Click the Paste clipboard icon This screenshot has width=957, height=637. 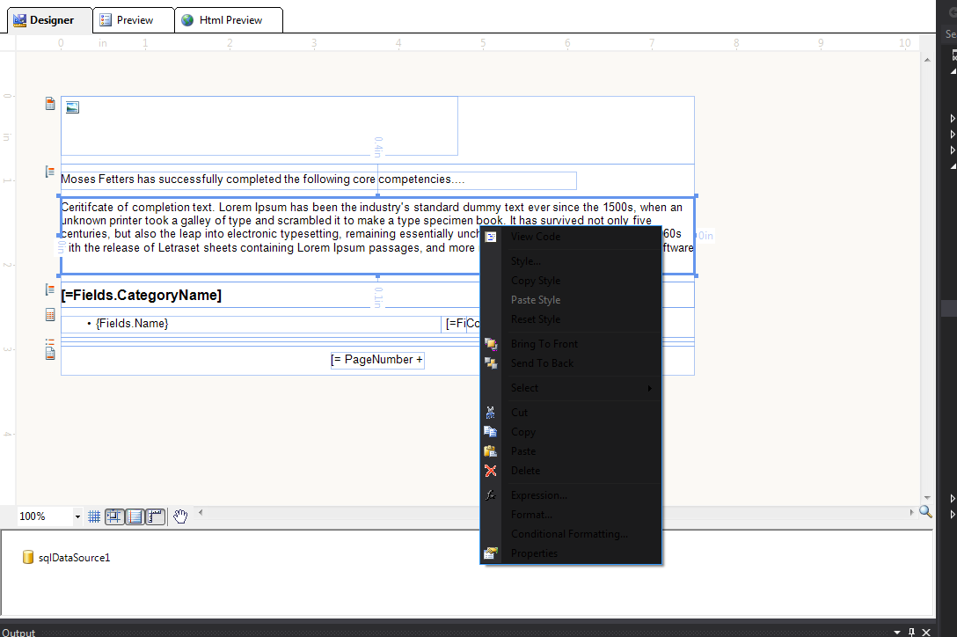(490, 451)
